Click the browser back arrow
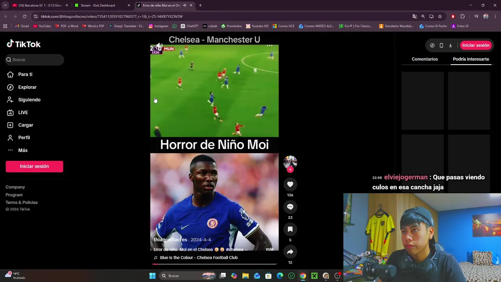The height and width of the screenshot is (282, 501). pyautogui.click(x=5, y=16)
